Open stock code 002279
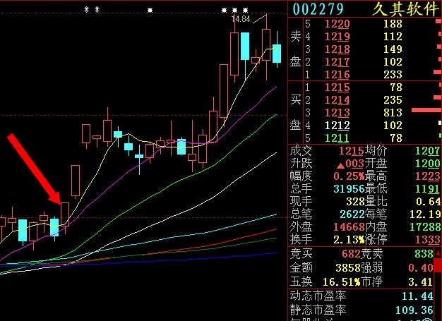 318,8
